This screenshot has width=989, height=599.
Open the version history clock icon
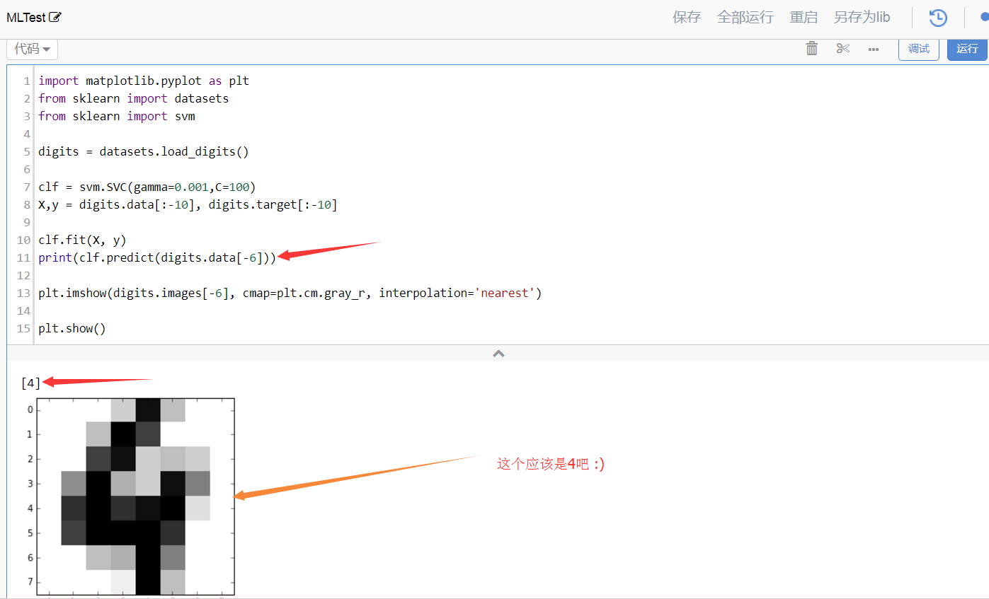938,18
